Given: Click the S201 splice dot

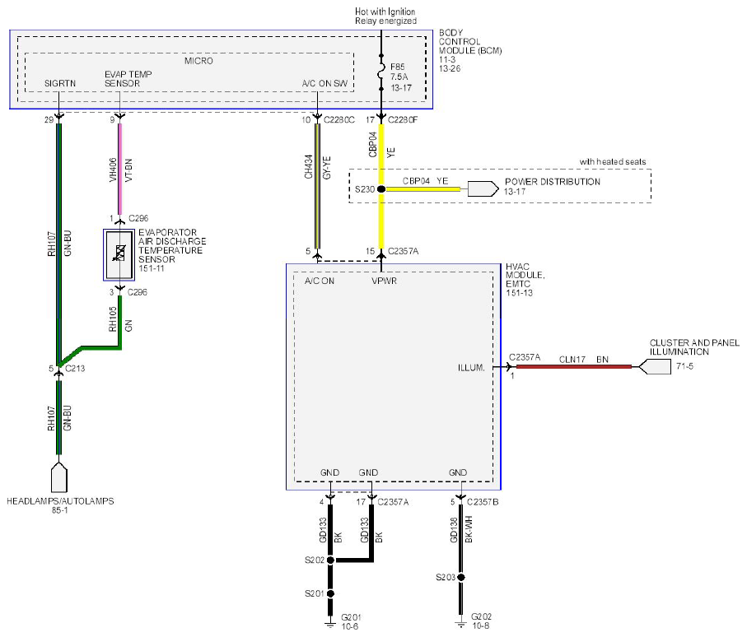Looking at the screenshot, I should 330,593.
